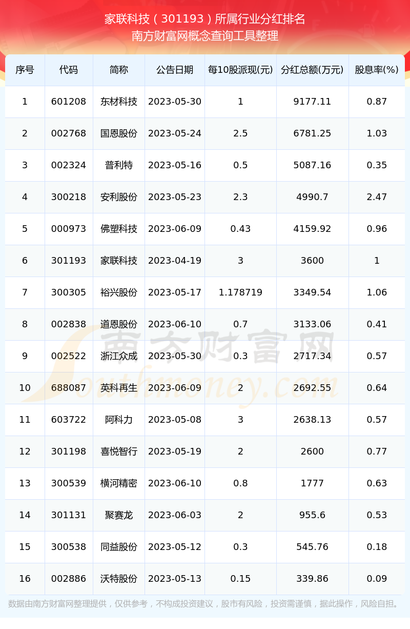The height and width of the screenshot is (629, 410).
Task: Click the dividend total 9177.11 cell
Action: coord(313,102)
